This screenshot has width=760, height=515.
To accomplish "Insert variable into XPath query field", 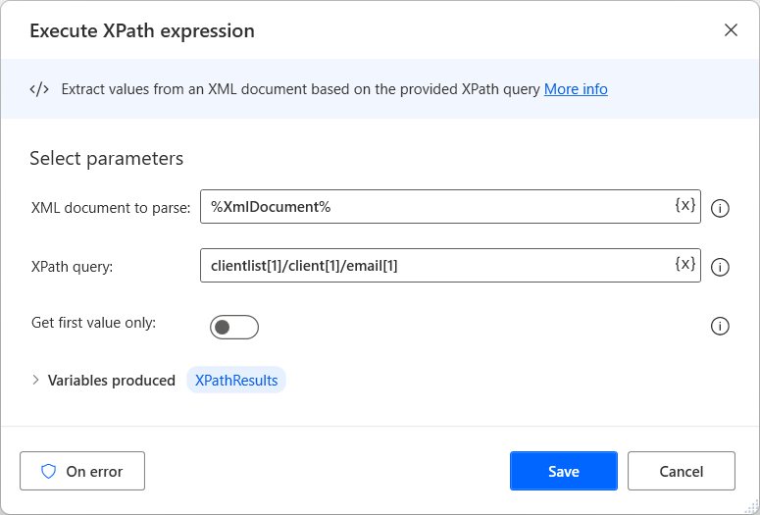I will click(x=685, y=264).
